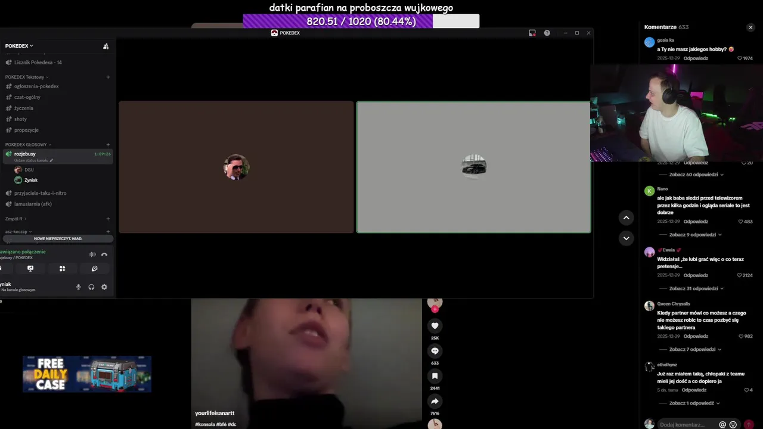Jump to NOWE NIEPRZECZYT. WIAD. banner
Screen dimensions: 763x429
[58, 238]
